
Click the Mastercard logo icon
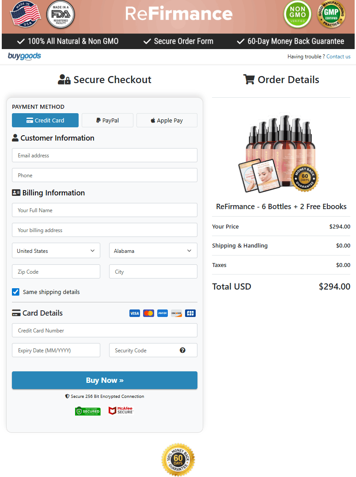pos(149,313)
